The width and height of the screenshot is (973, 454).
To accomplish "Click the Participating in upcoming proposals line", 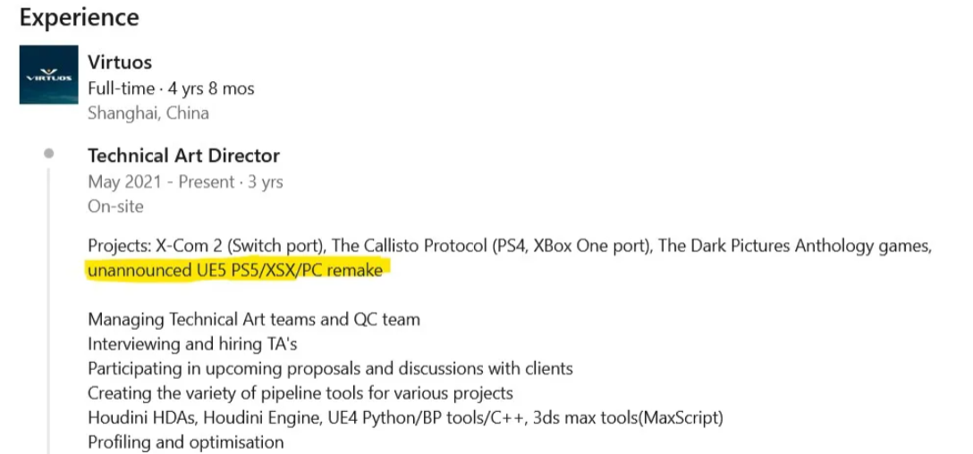I will [x=330, y=368].
